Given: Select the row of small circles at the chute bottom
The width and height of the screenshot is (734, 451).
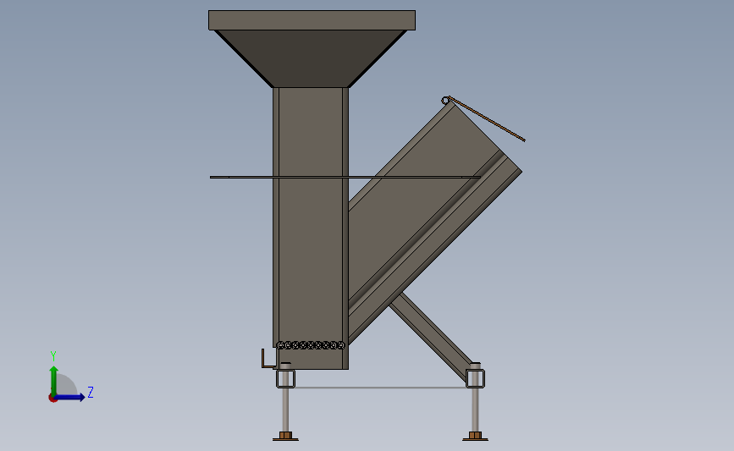Looking at the screenshot, I should tap(311, 345).
